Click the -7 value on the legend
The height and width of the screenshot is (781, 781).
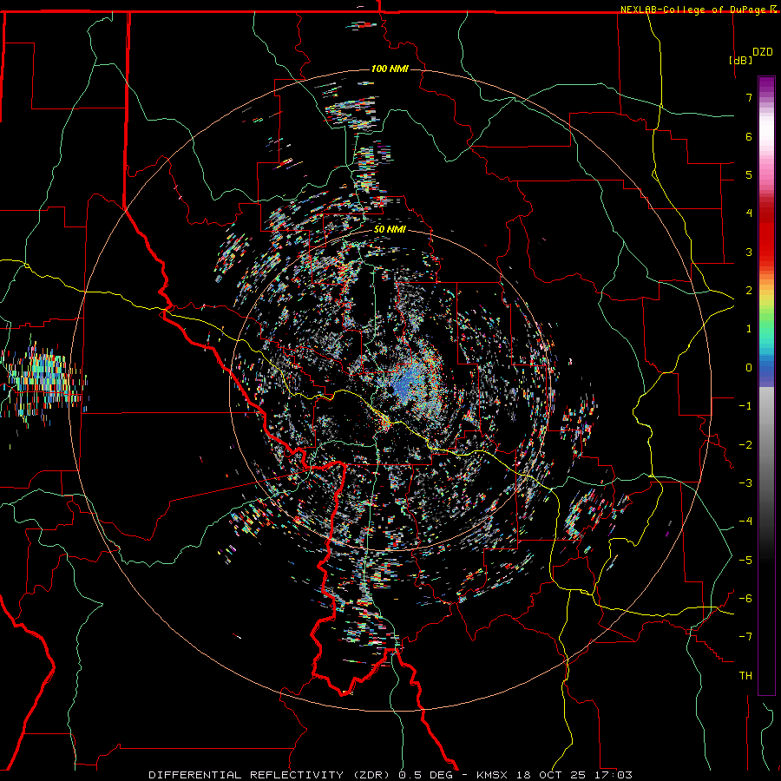pos(745,637)
